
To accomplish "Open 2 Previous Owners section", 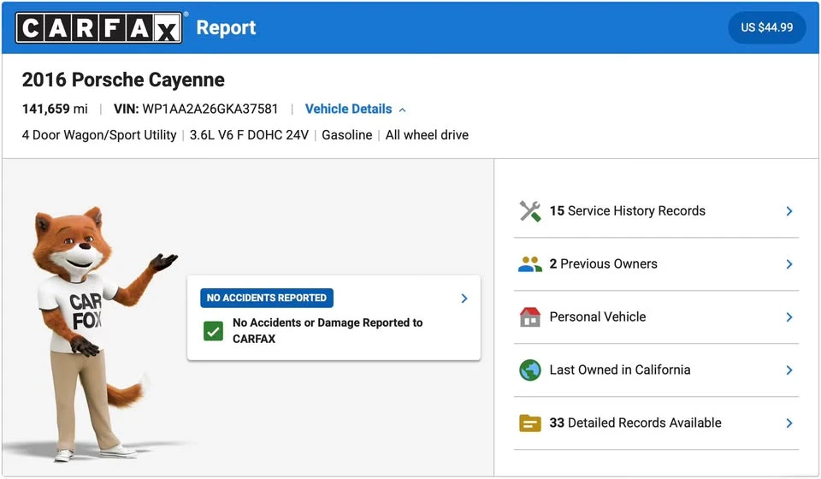I will click(656, 263).
